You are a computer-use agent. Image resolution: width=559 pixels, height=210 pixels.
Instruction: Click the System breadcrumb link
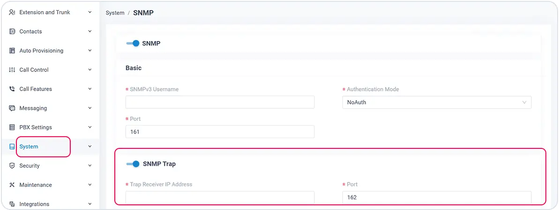point(115,13)
